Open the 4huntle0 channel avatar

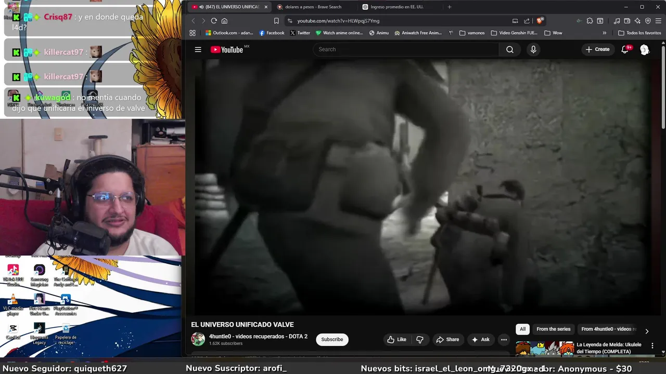(198, 339)
